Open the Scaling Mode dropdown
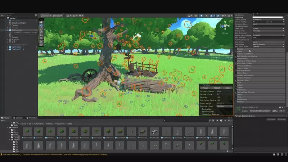The width and height of the screenshot is (288, 162). tap(268, 31)
